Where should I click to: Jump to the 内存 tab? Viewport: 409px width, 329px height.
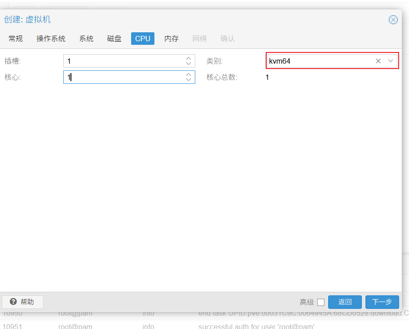click(171, 39)
